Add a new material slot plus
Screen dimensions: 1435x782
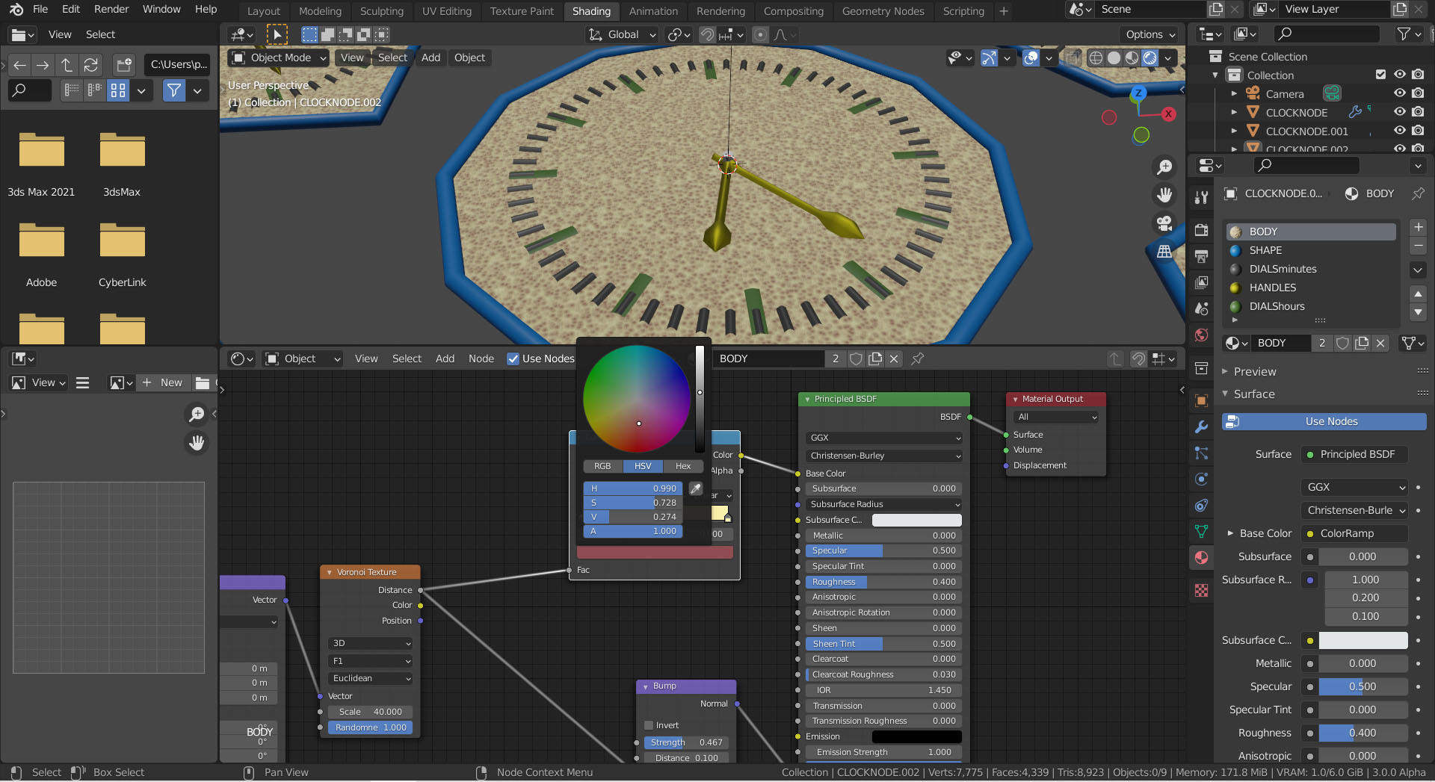(1418, 227)
